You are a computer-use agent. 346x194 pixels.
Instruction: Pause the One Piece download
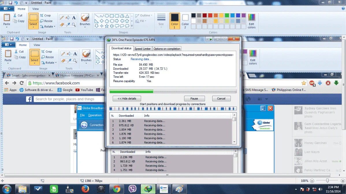pyautogui.click(x=194, y=98)
